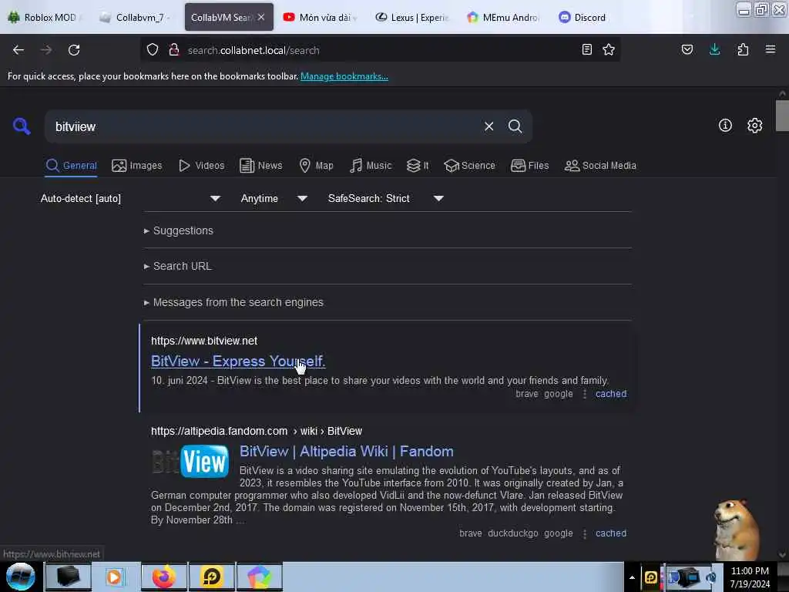
Task: Switch to the Map category
Action: (316, 165)
